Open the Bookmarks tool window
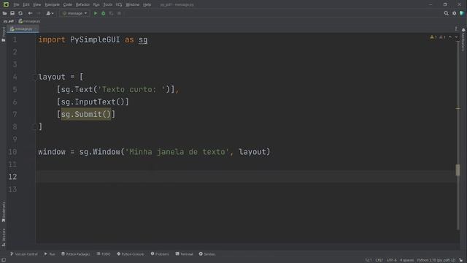The width and height of the screenshot is (467, 263). point(4,212)
